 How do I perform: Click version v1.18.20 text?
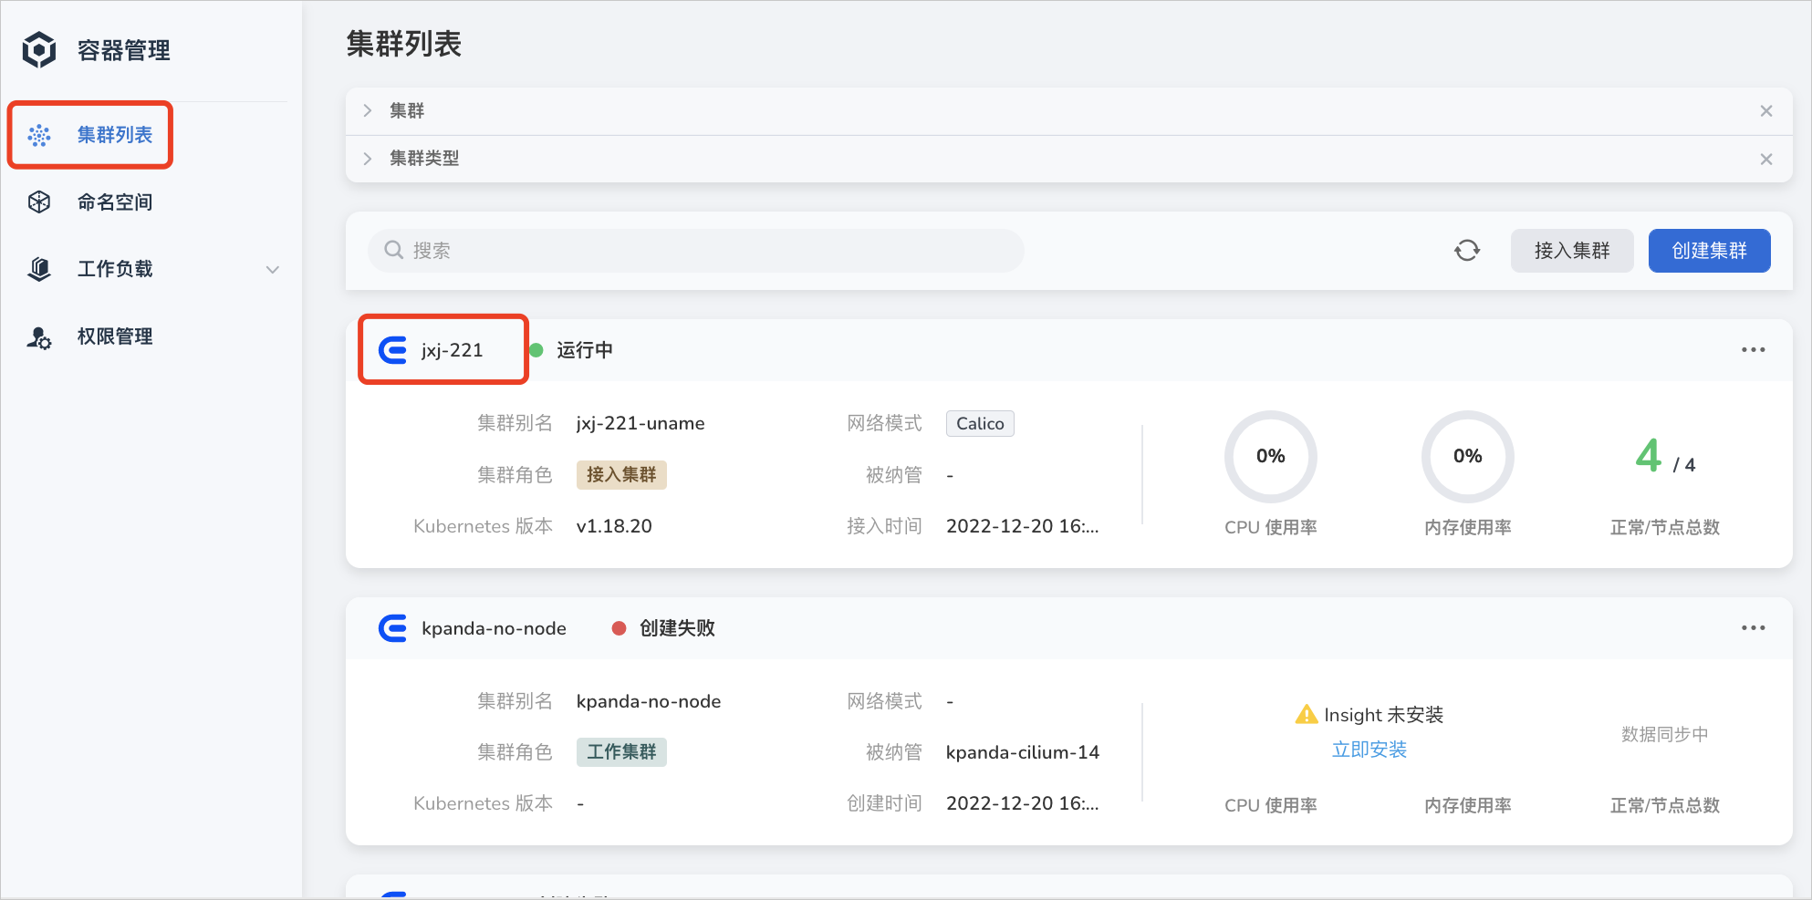[614, 526]
